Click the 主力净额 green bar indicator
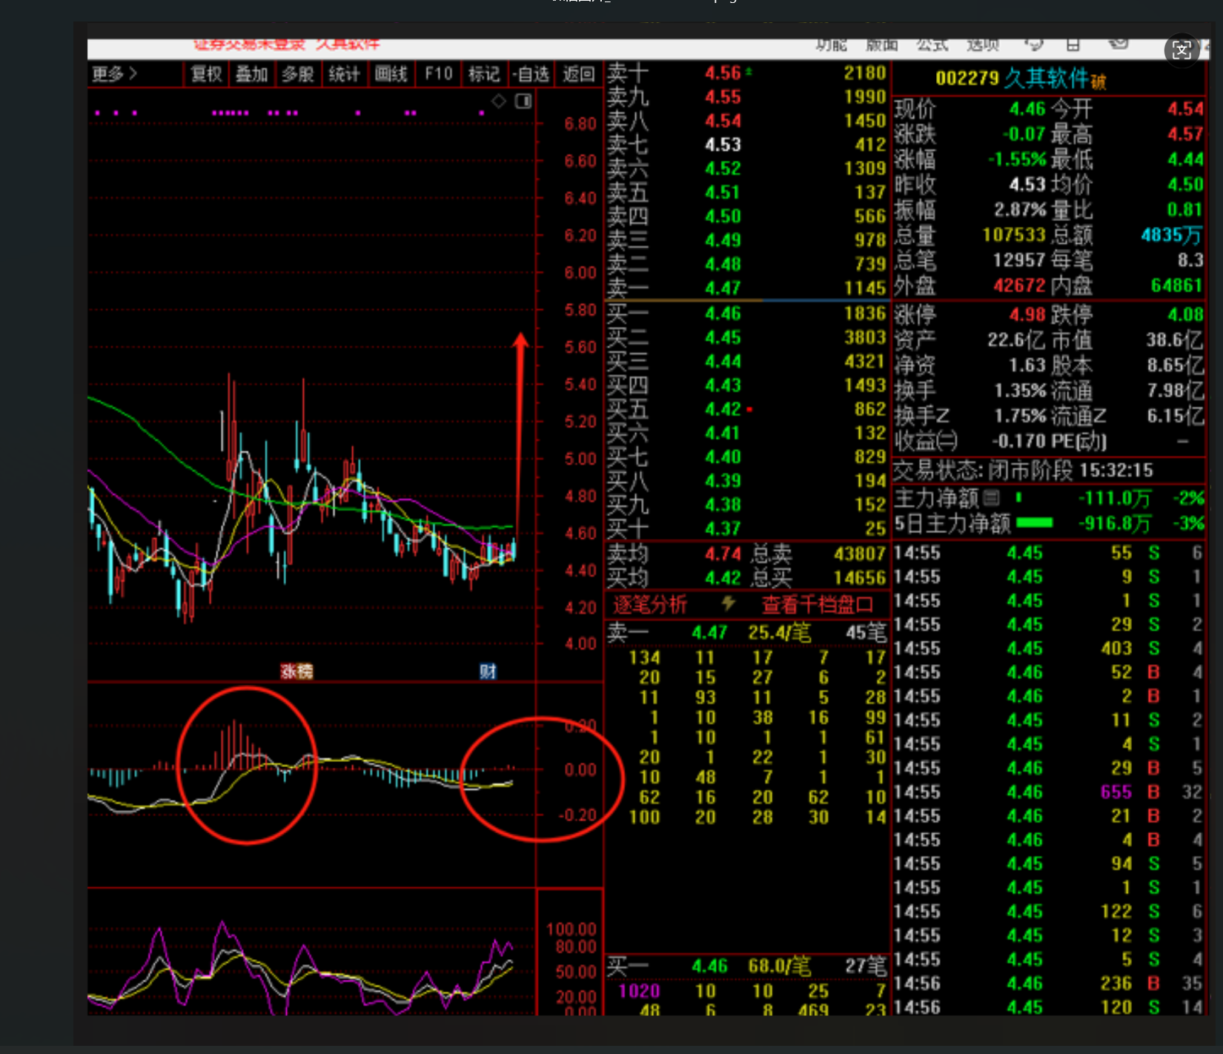1223x1054 pixels. tap(1018, 497)
